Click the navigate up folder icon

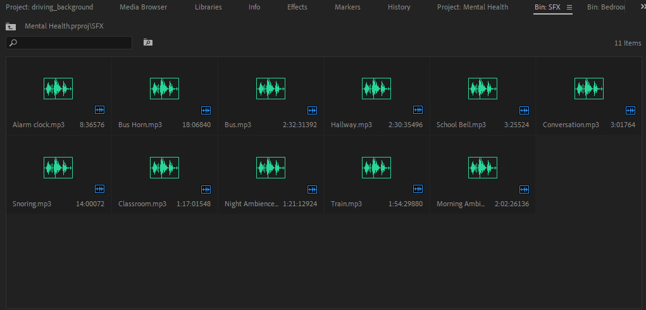pyautogui.click(x=11, y=27)
